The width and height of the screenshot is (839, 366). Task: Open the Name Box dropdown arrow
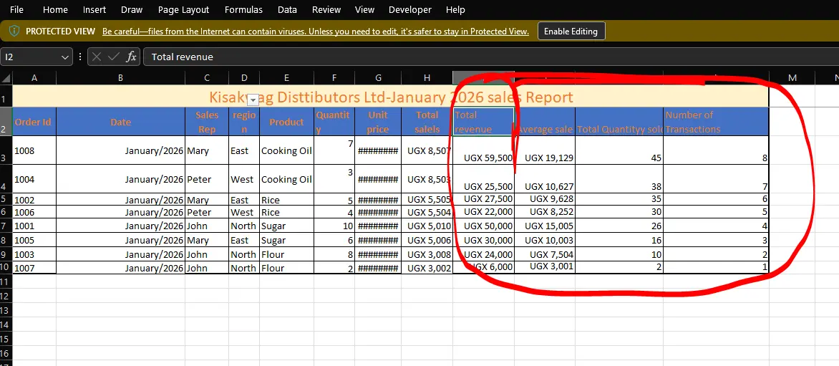tap(65, 57)
